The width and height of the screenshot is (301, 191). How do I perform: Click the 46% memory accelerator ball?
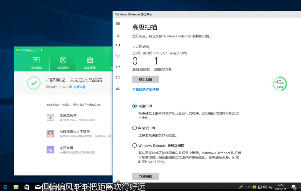tap(280, 84)
